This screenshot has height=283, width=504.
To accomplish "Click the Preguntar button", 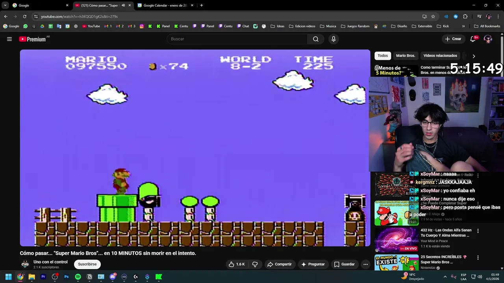I will [313, 264].
